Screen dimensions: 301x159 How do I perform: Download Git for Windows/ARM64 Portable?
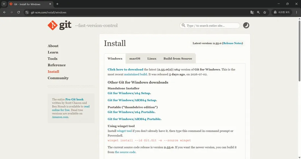click(x=134, y=119)
